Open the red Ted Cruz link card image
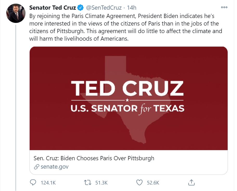This screenshot has width=237, height=191. [129, 98]
